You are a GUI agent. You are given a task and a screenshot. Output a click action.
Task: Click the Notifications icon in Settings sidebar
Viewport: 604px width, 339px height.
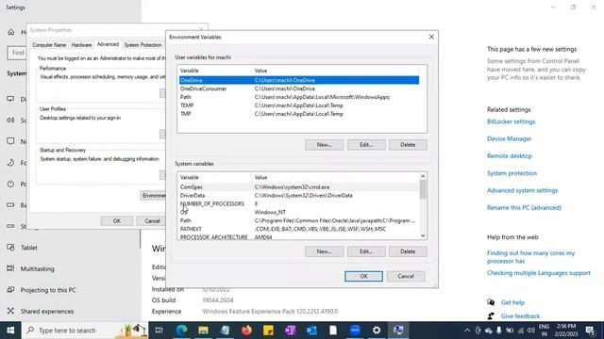pos(10,141)
